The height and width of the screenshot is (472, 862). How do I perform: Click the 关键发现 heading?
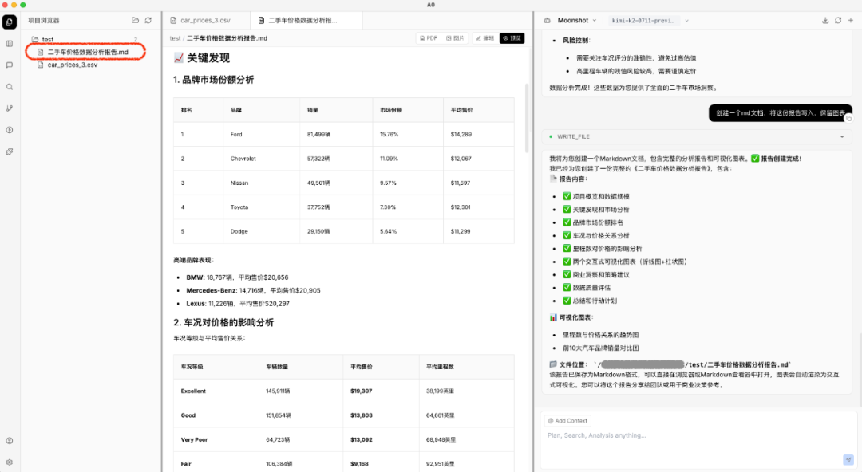(x=202, y=58)
